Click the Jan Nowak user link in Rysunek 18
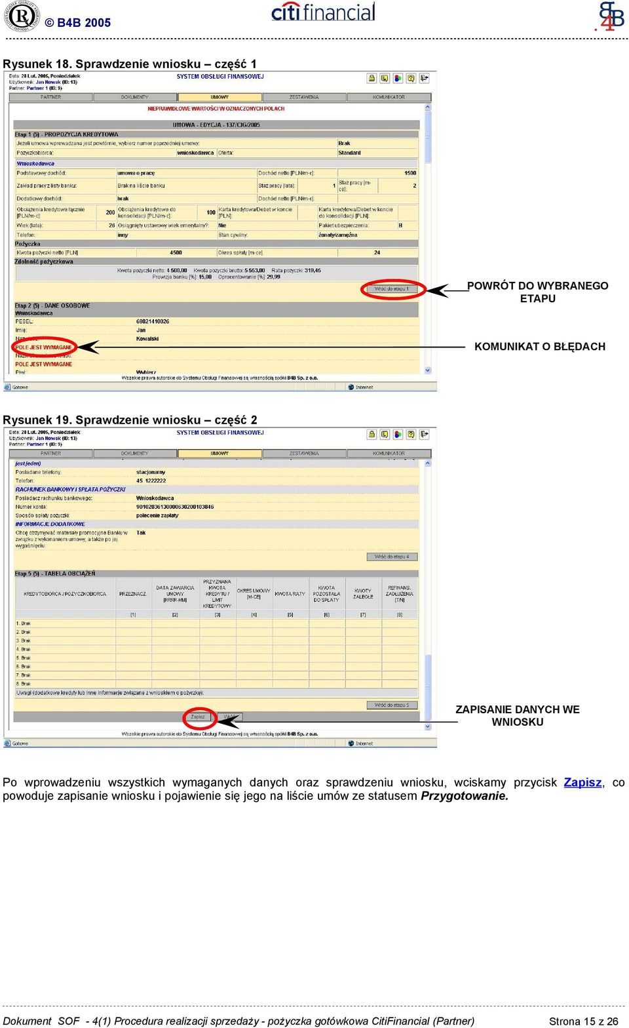Screen dimensions: 629x1028 (x=48, y=82)
